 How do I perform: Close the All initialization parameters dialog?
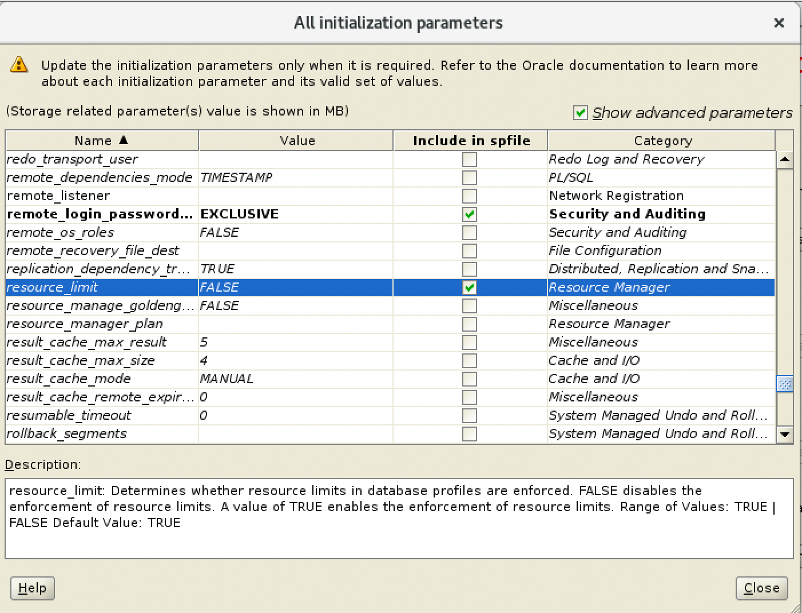tap(779, 23)
